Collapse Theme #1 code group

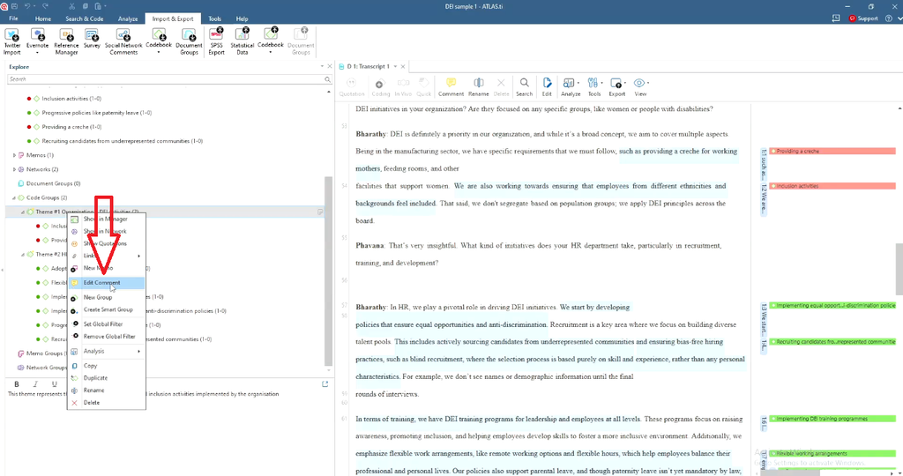click(23, 212)
